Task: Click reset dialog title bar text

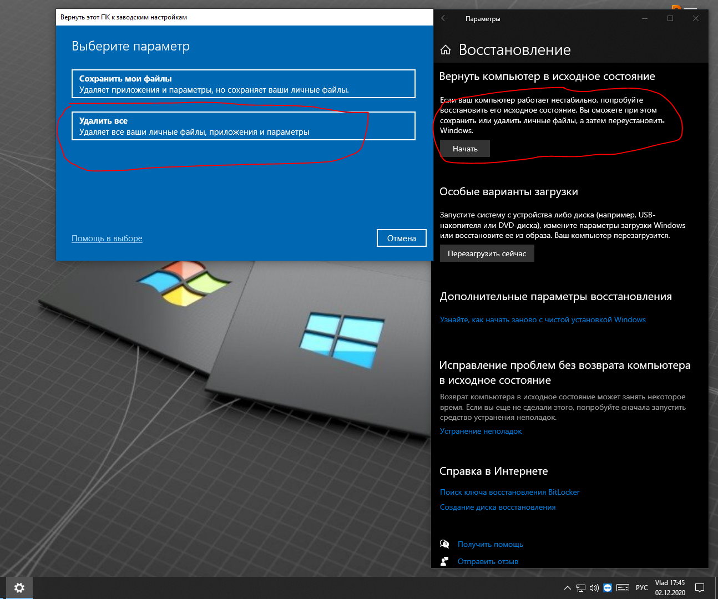Action: pyautogui.click(x=124, y=17)
